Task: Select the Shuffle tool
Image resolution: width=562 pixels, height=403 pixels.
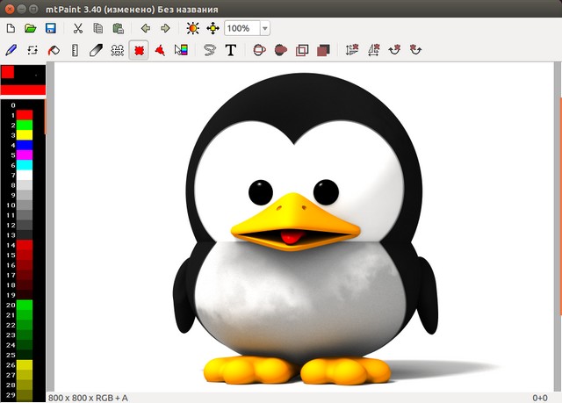Action: tap(32, 50)
